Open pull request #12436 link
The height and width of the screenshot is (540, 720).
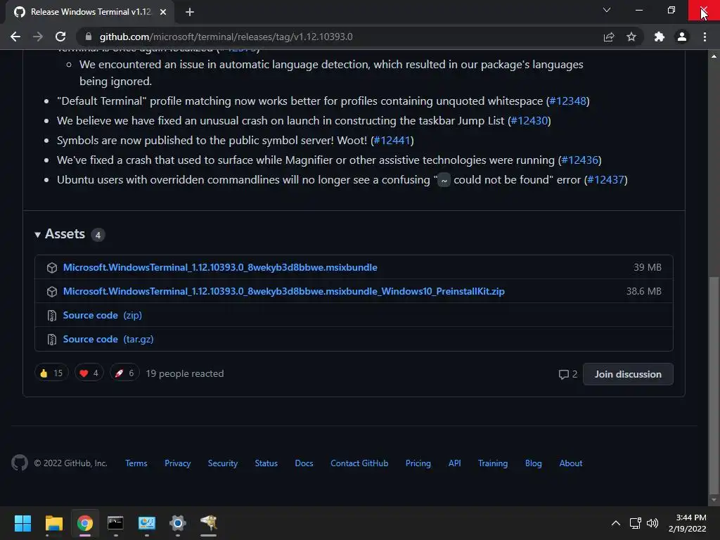579,160
